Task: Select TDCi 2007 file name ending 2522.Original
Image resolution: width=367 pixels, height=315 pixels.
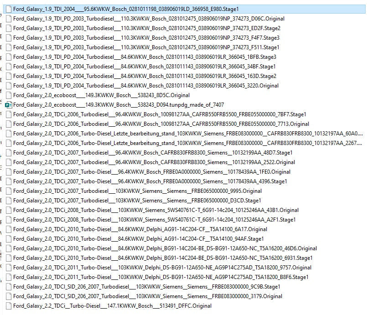Action: coord(154,162)
